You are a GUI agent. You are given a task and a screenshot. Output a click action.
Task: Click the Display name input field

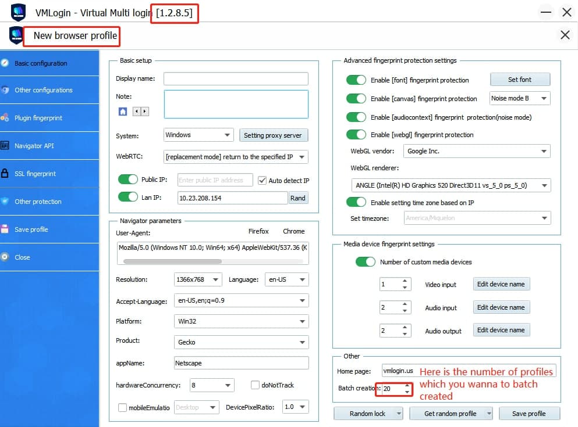point(236,79)
